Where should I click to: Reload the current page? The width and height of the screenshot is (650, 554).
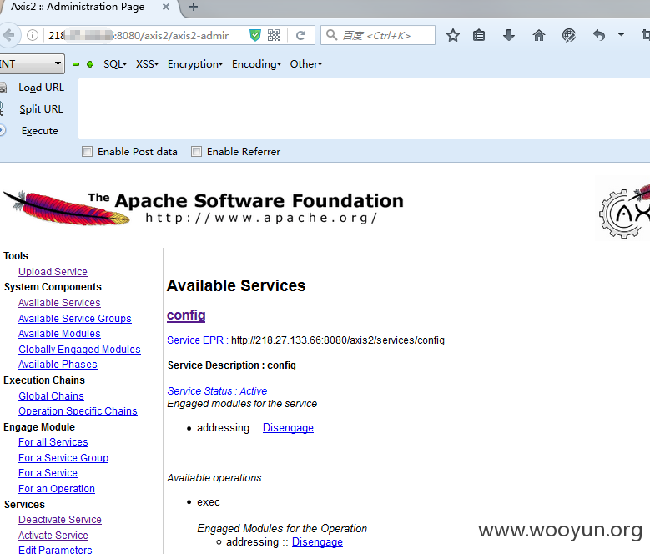pos(301,35)
